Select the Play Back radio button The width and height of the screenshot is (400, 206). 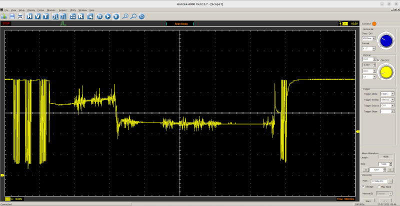[378, 186]
